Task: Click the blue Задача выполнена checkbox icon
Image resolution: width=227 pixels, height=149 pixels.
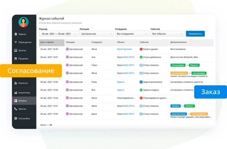Action: coord(141,82)
